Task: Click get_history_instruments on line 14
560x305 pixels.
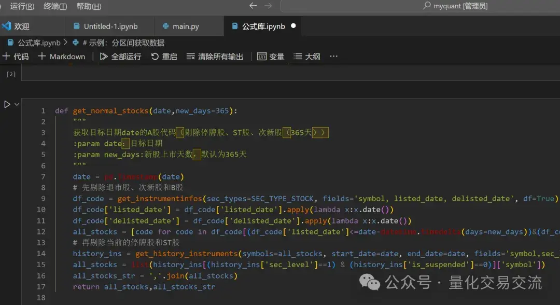Action: (x=187, y=254)
